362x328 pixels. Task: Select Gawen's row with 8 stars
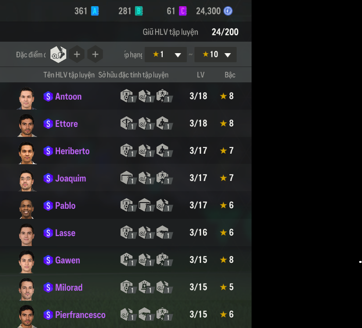point(126,260)
